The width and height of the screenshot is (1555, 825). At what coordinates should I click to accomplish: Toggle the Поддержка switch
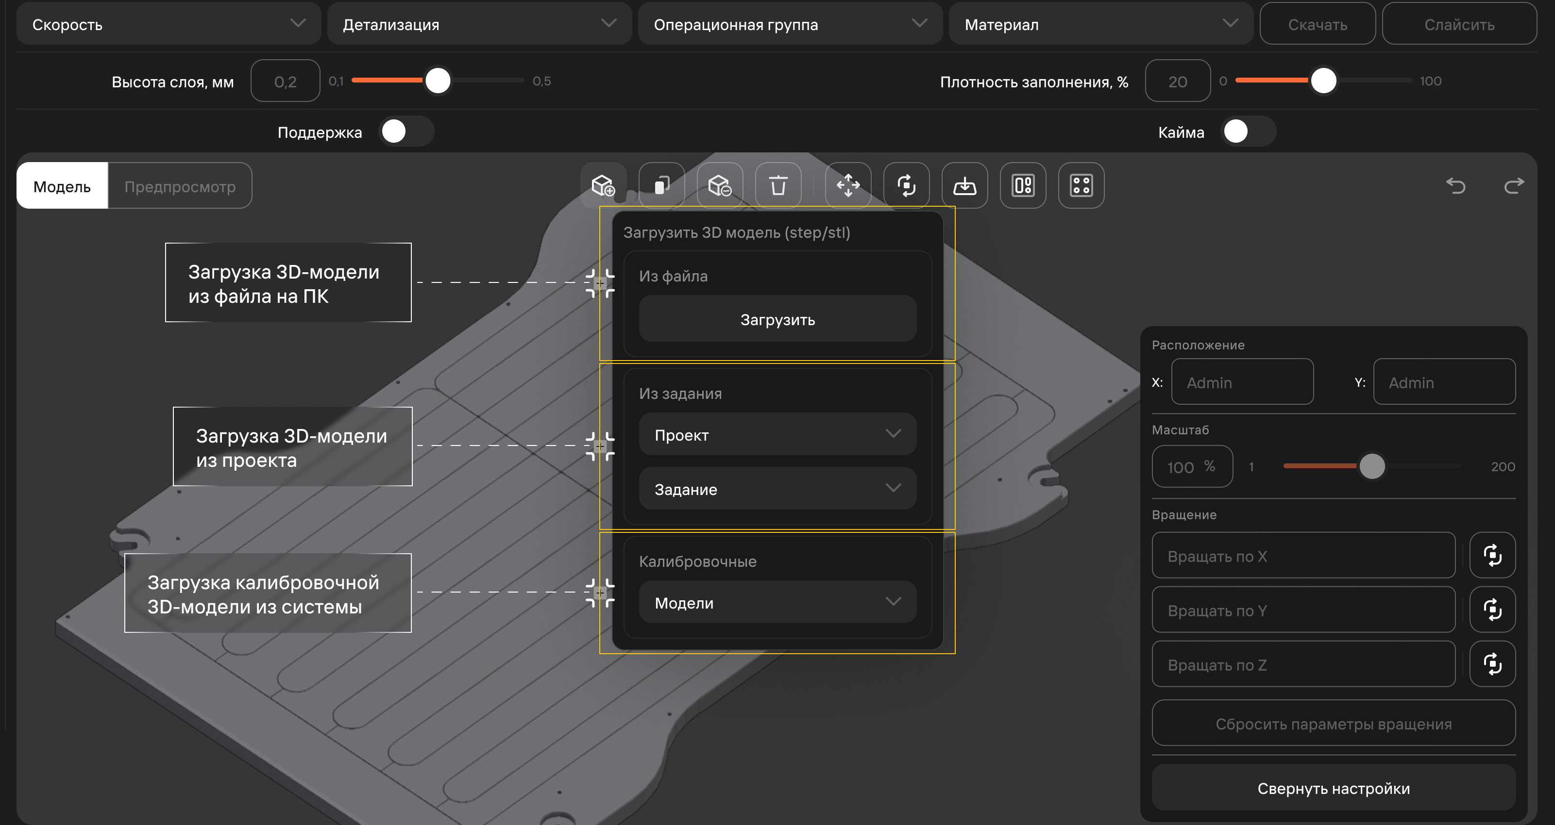[x=406, y=131]
